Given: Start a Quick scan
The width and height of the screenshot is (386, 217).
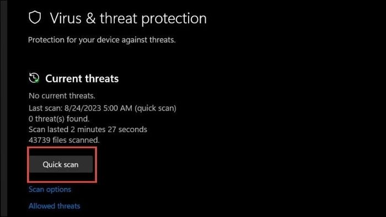Looking at the screenshot, I should [x=61, y=164].
